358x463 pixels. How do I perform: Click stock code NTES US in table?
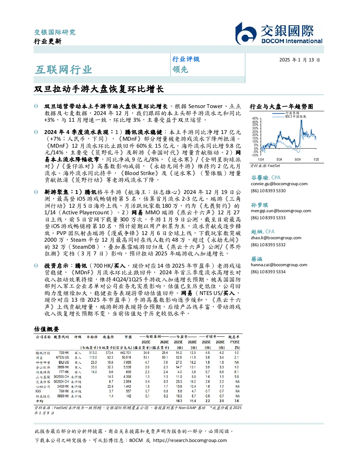coord(62,358)
